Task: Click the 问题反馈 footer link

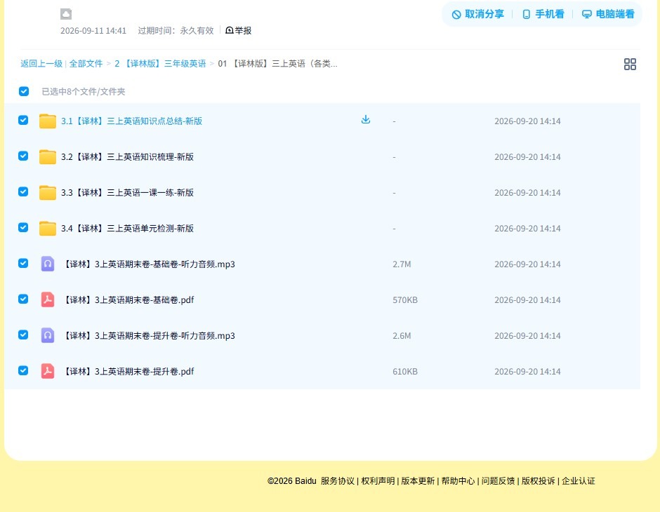Action: pos(498,481)
